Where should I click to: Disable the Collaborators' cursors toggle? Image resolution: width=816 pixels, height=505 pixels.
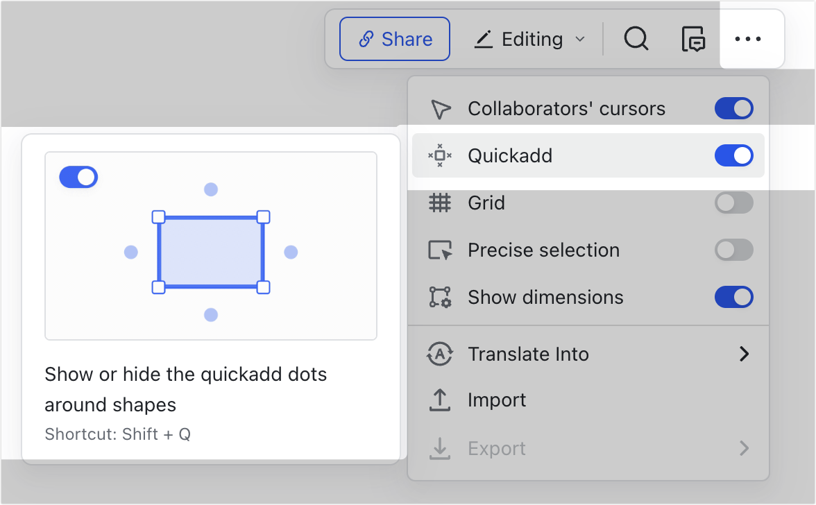[733, 109]
